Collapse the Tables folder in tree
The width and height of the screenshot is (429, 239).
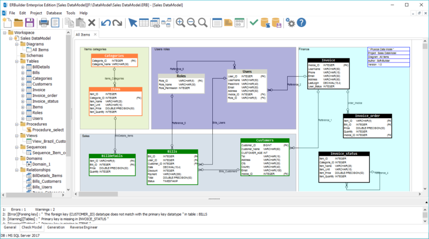(15, 61)
